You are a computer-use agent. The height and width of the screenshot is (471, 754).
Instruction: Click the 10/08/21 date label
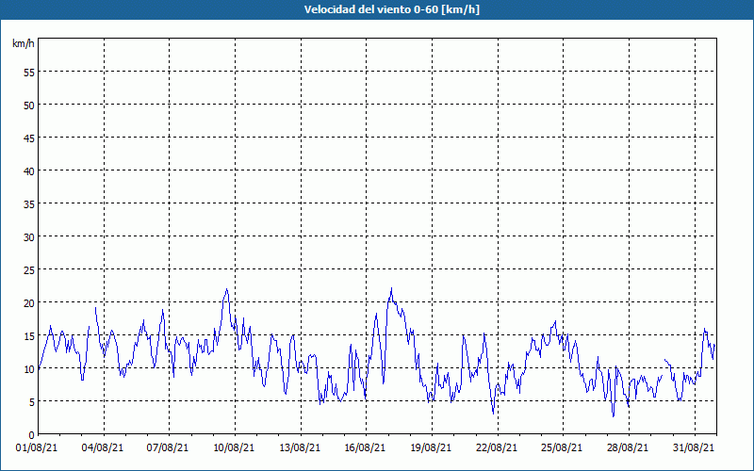234,447
